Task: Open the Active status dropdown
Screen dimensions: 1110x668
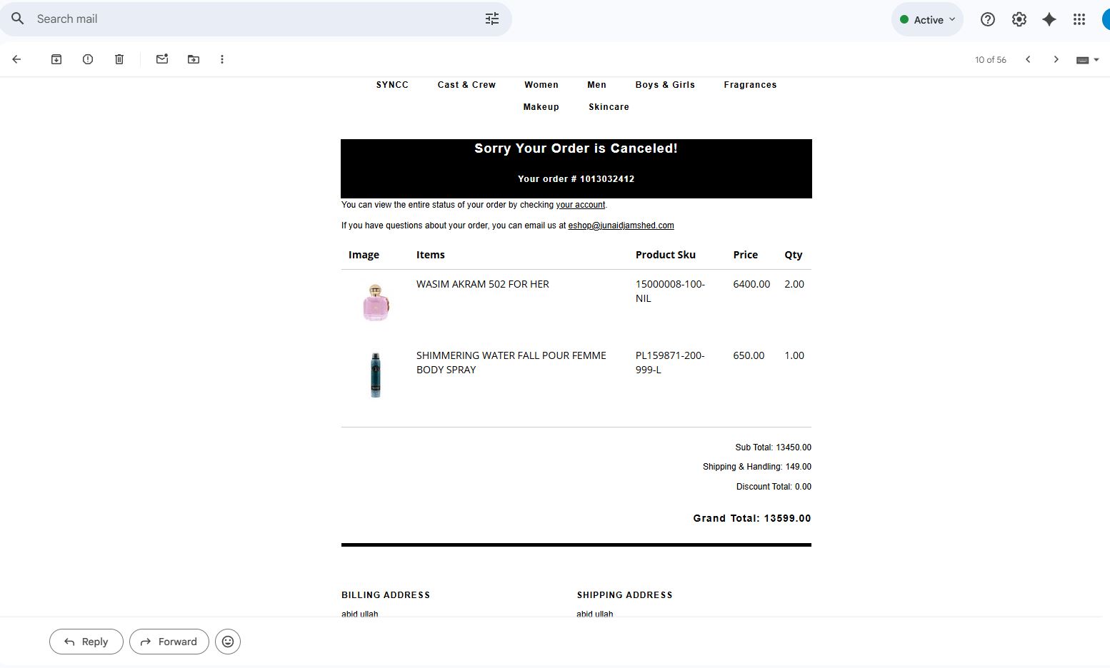Action: (x=927, y=19)
